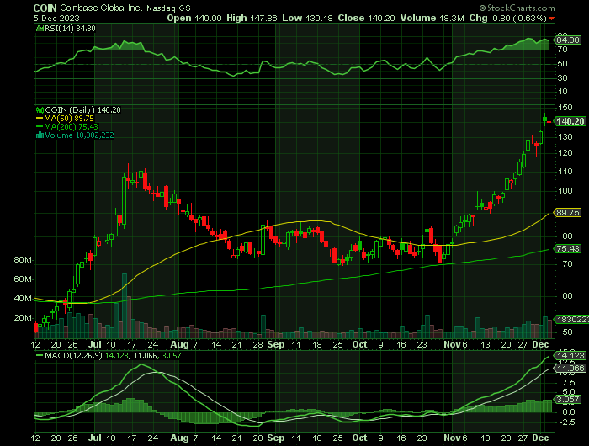Click the 60 label on the price axis
Screen dimensions: 589x446
(568, 295)
